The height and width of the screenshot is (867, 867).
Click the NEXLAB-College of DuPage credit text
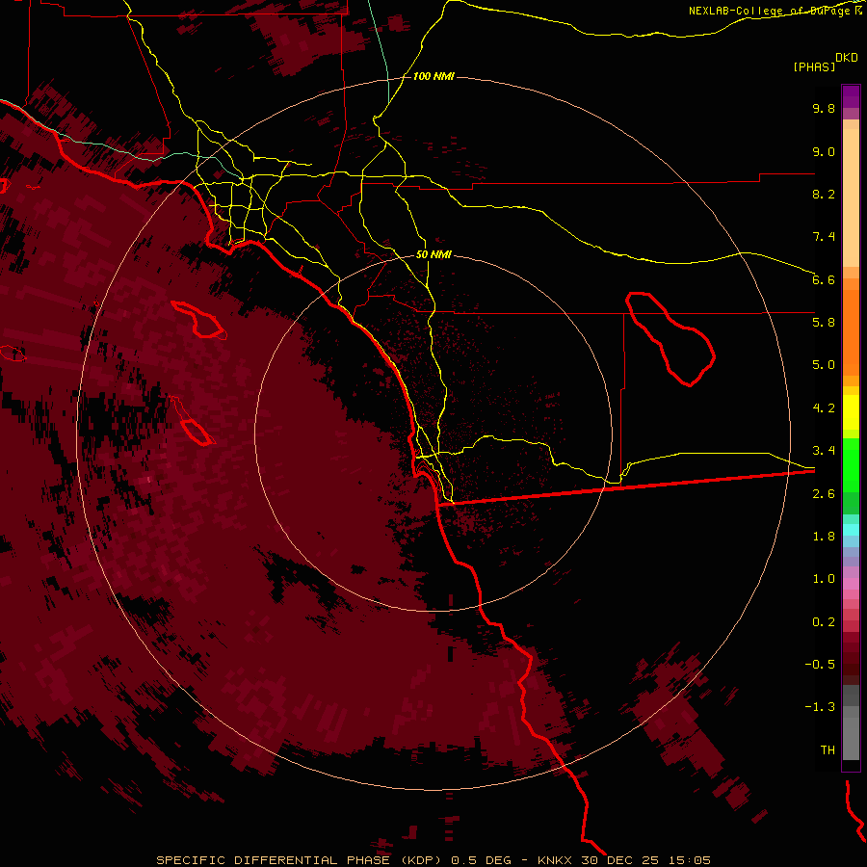pyautogui.click(x=771, y=11)
